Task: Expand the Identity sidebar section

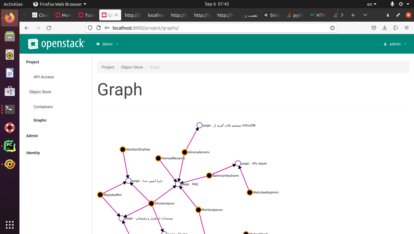Action: coord(33,153)
